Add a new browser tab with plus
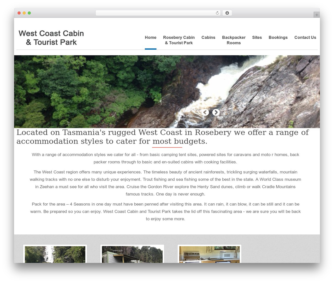 (317, 15)
